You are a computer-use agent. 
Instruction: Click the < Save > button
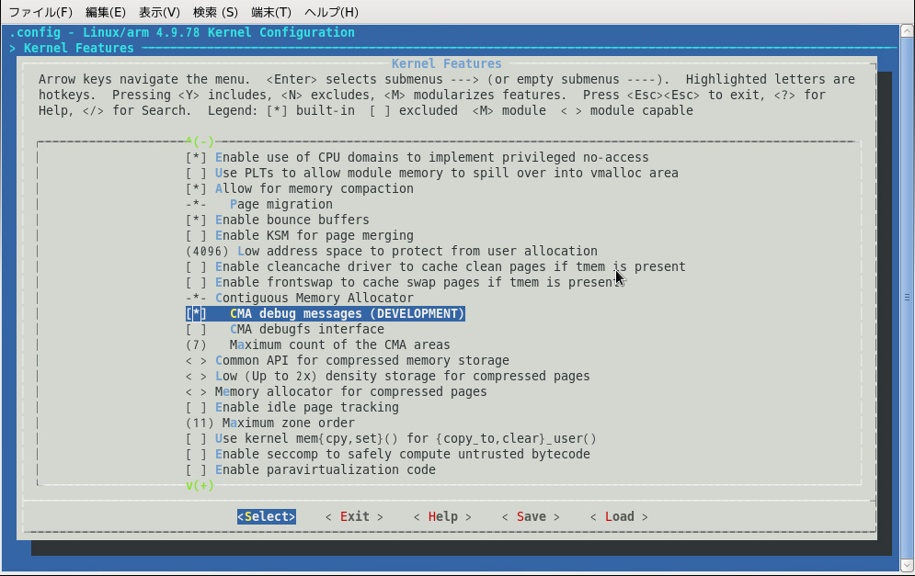coord(531,516)
